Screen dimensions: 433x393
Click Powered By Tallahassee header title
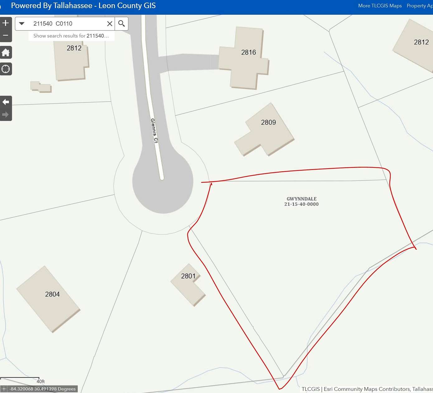coord(83,6)
